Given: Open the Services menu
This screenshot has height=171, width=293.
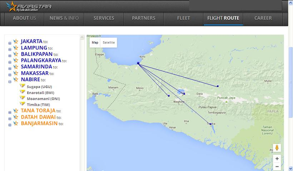Looking at the screenshot, I should (104, 18).
